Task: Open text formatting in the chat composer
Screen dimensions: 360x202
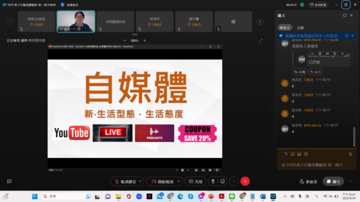Action: click(x=286, y=154)
